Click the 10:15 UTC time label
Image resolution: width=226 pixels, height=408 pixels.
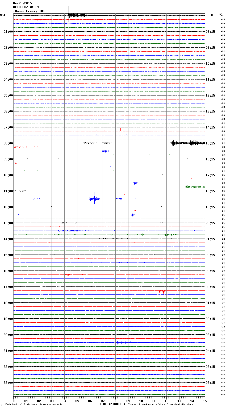(x=210, y=63)
